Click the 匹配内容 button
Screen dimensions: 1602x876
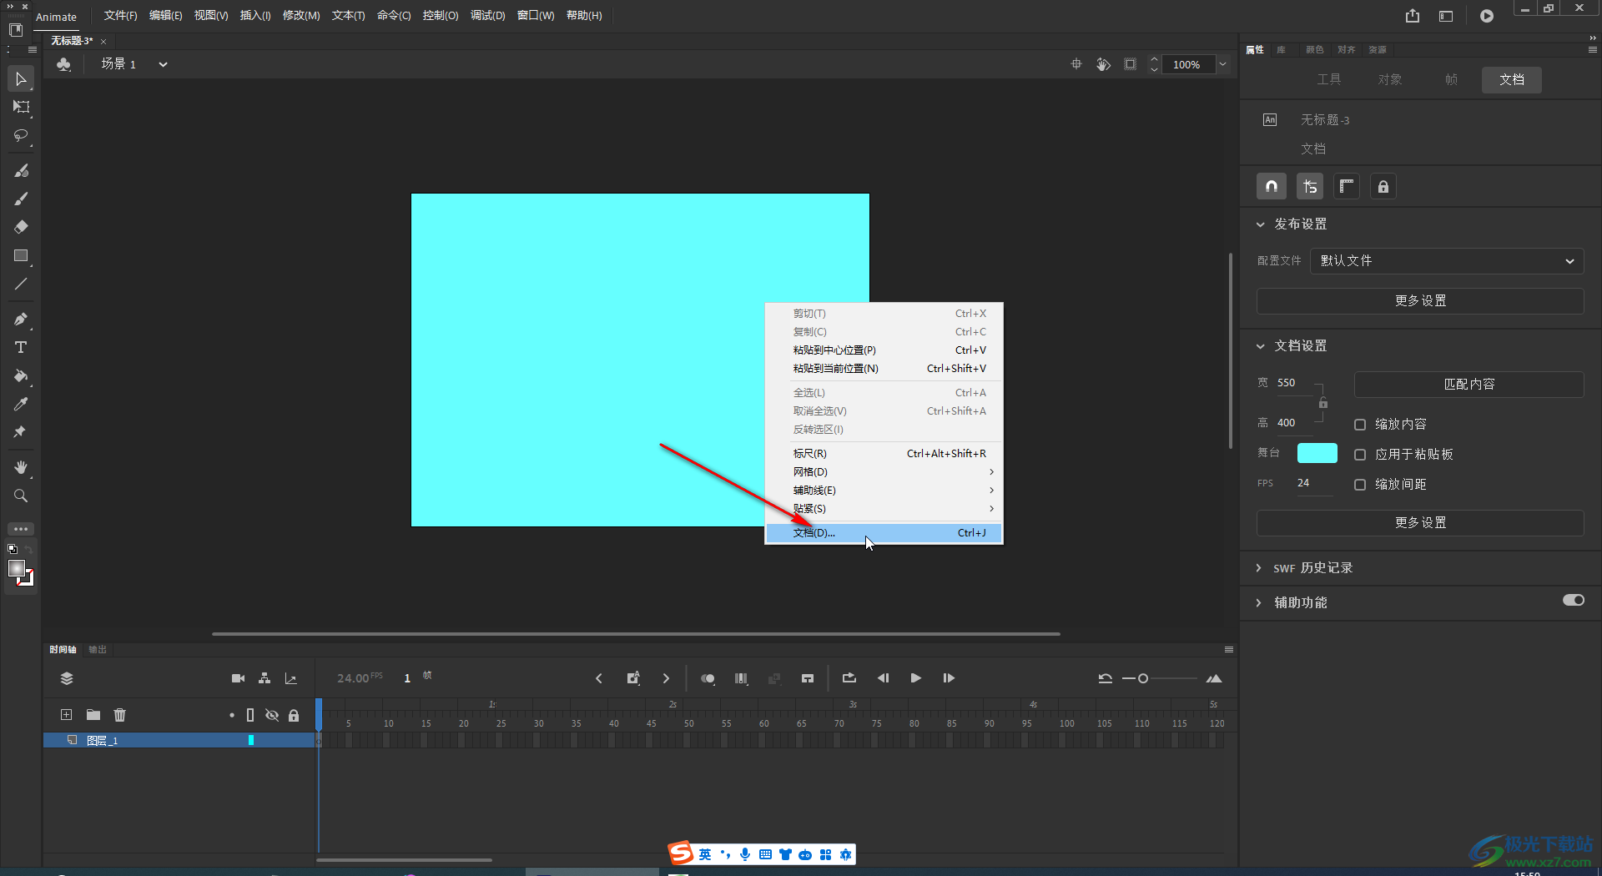point(1468,385)
